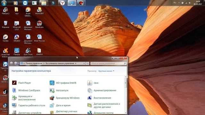The width and height of the screenshot is (205, 115).
Task: Open the volume control in tray
Action: click(x=190, y=3)
